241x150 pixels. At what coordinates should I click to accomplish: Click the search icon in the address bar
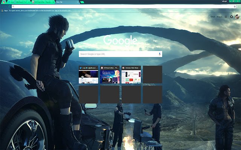pyautogui.click(x=13, y=6)
